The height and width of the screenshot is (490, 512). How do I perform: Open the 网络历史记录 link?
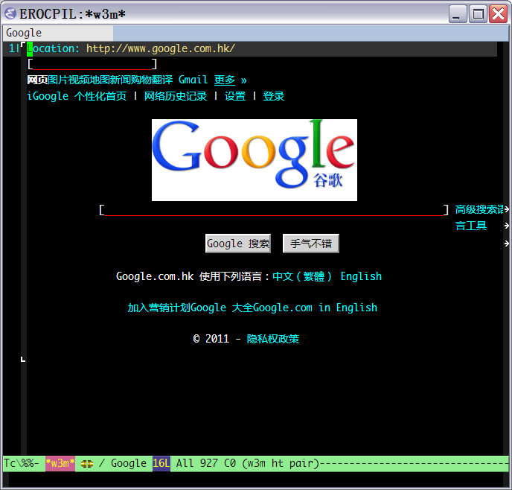click(176, 96)
